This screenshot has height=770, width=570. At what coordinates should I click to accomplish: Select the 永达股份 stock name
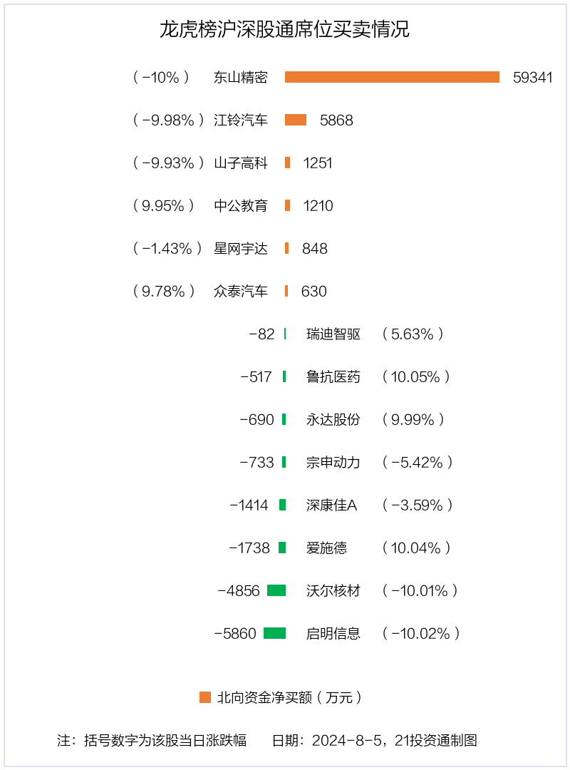[333, 419]
